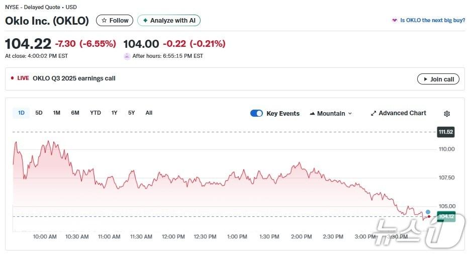Click the purple icon beside OKLO big buy
The height and width of the screenshot is (255, 472).
tap(395, 21)
